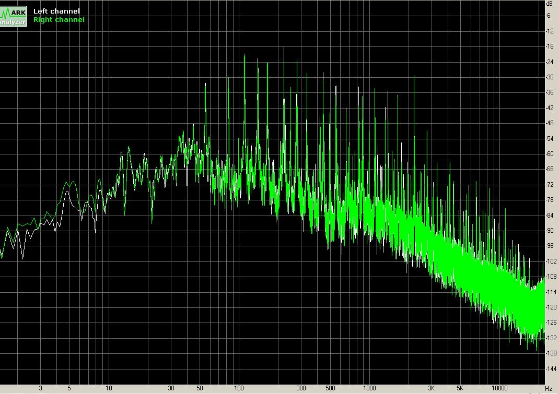
Task: Click the "-138" dB scale value
Action: coord(551,353)
